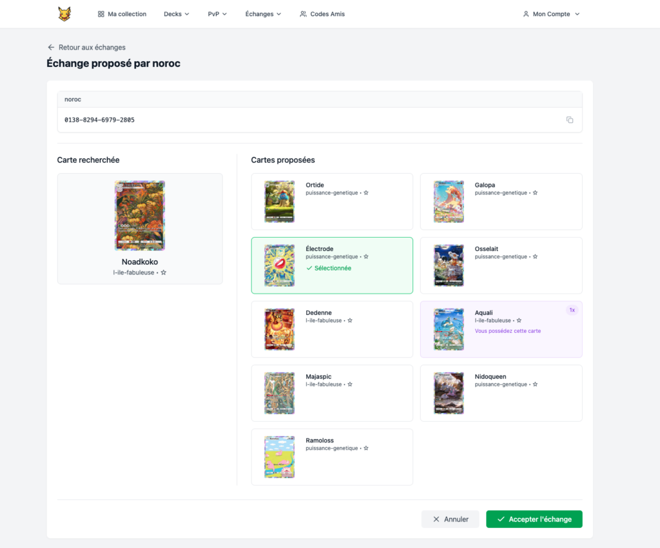
Task: Click the Osselait card thumbnail
Action: click(449, 265)
